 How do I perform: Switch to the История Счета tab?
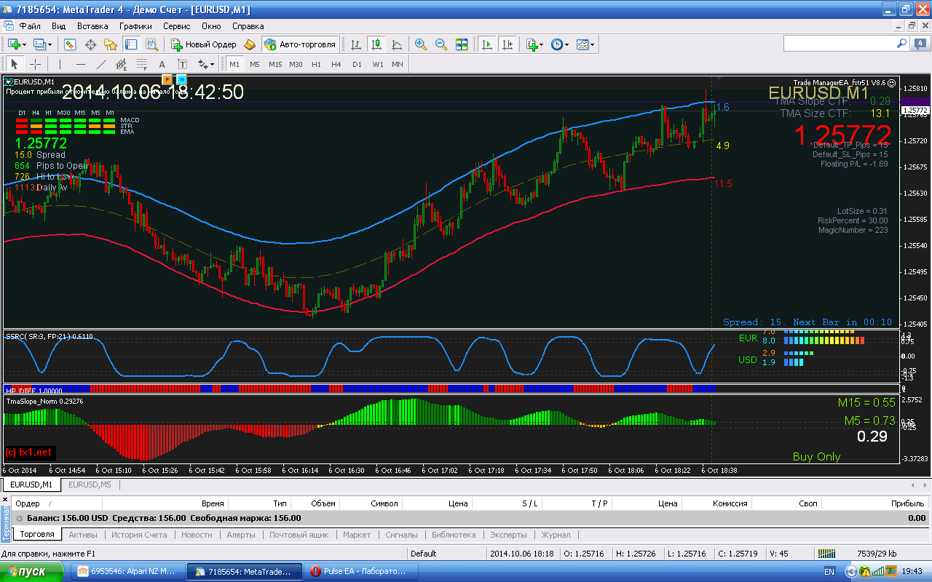click(139, 535)
